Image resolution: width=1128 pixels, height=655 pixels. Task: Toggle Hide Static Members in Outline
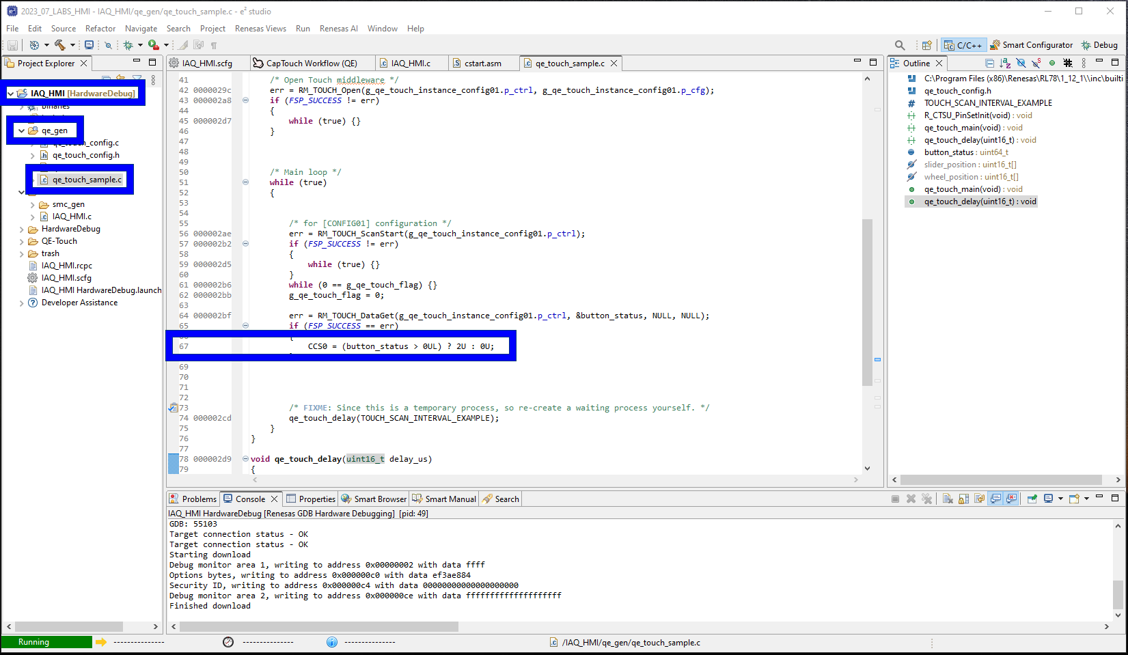(1036, 63)
